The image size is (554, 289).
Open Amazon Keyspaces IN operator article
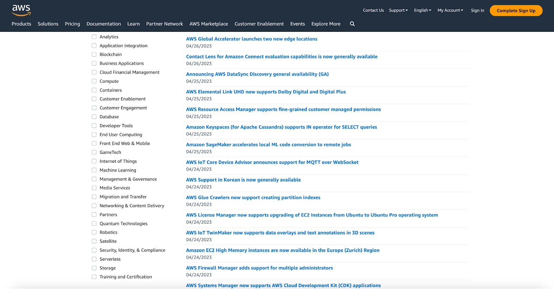pyautogui.click(x=282, y=127)
